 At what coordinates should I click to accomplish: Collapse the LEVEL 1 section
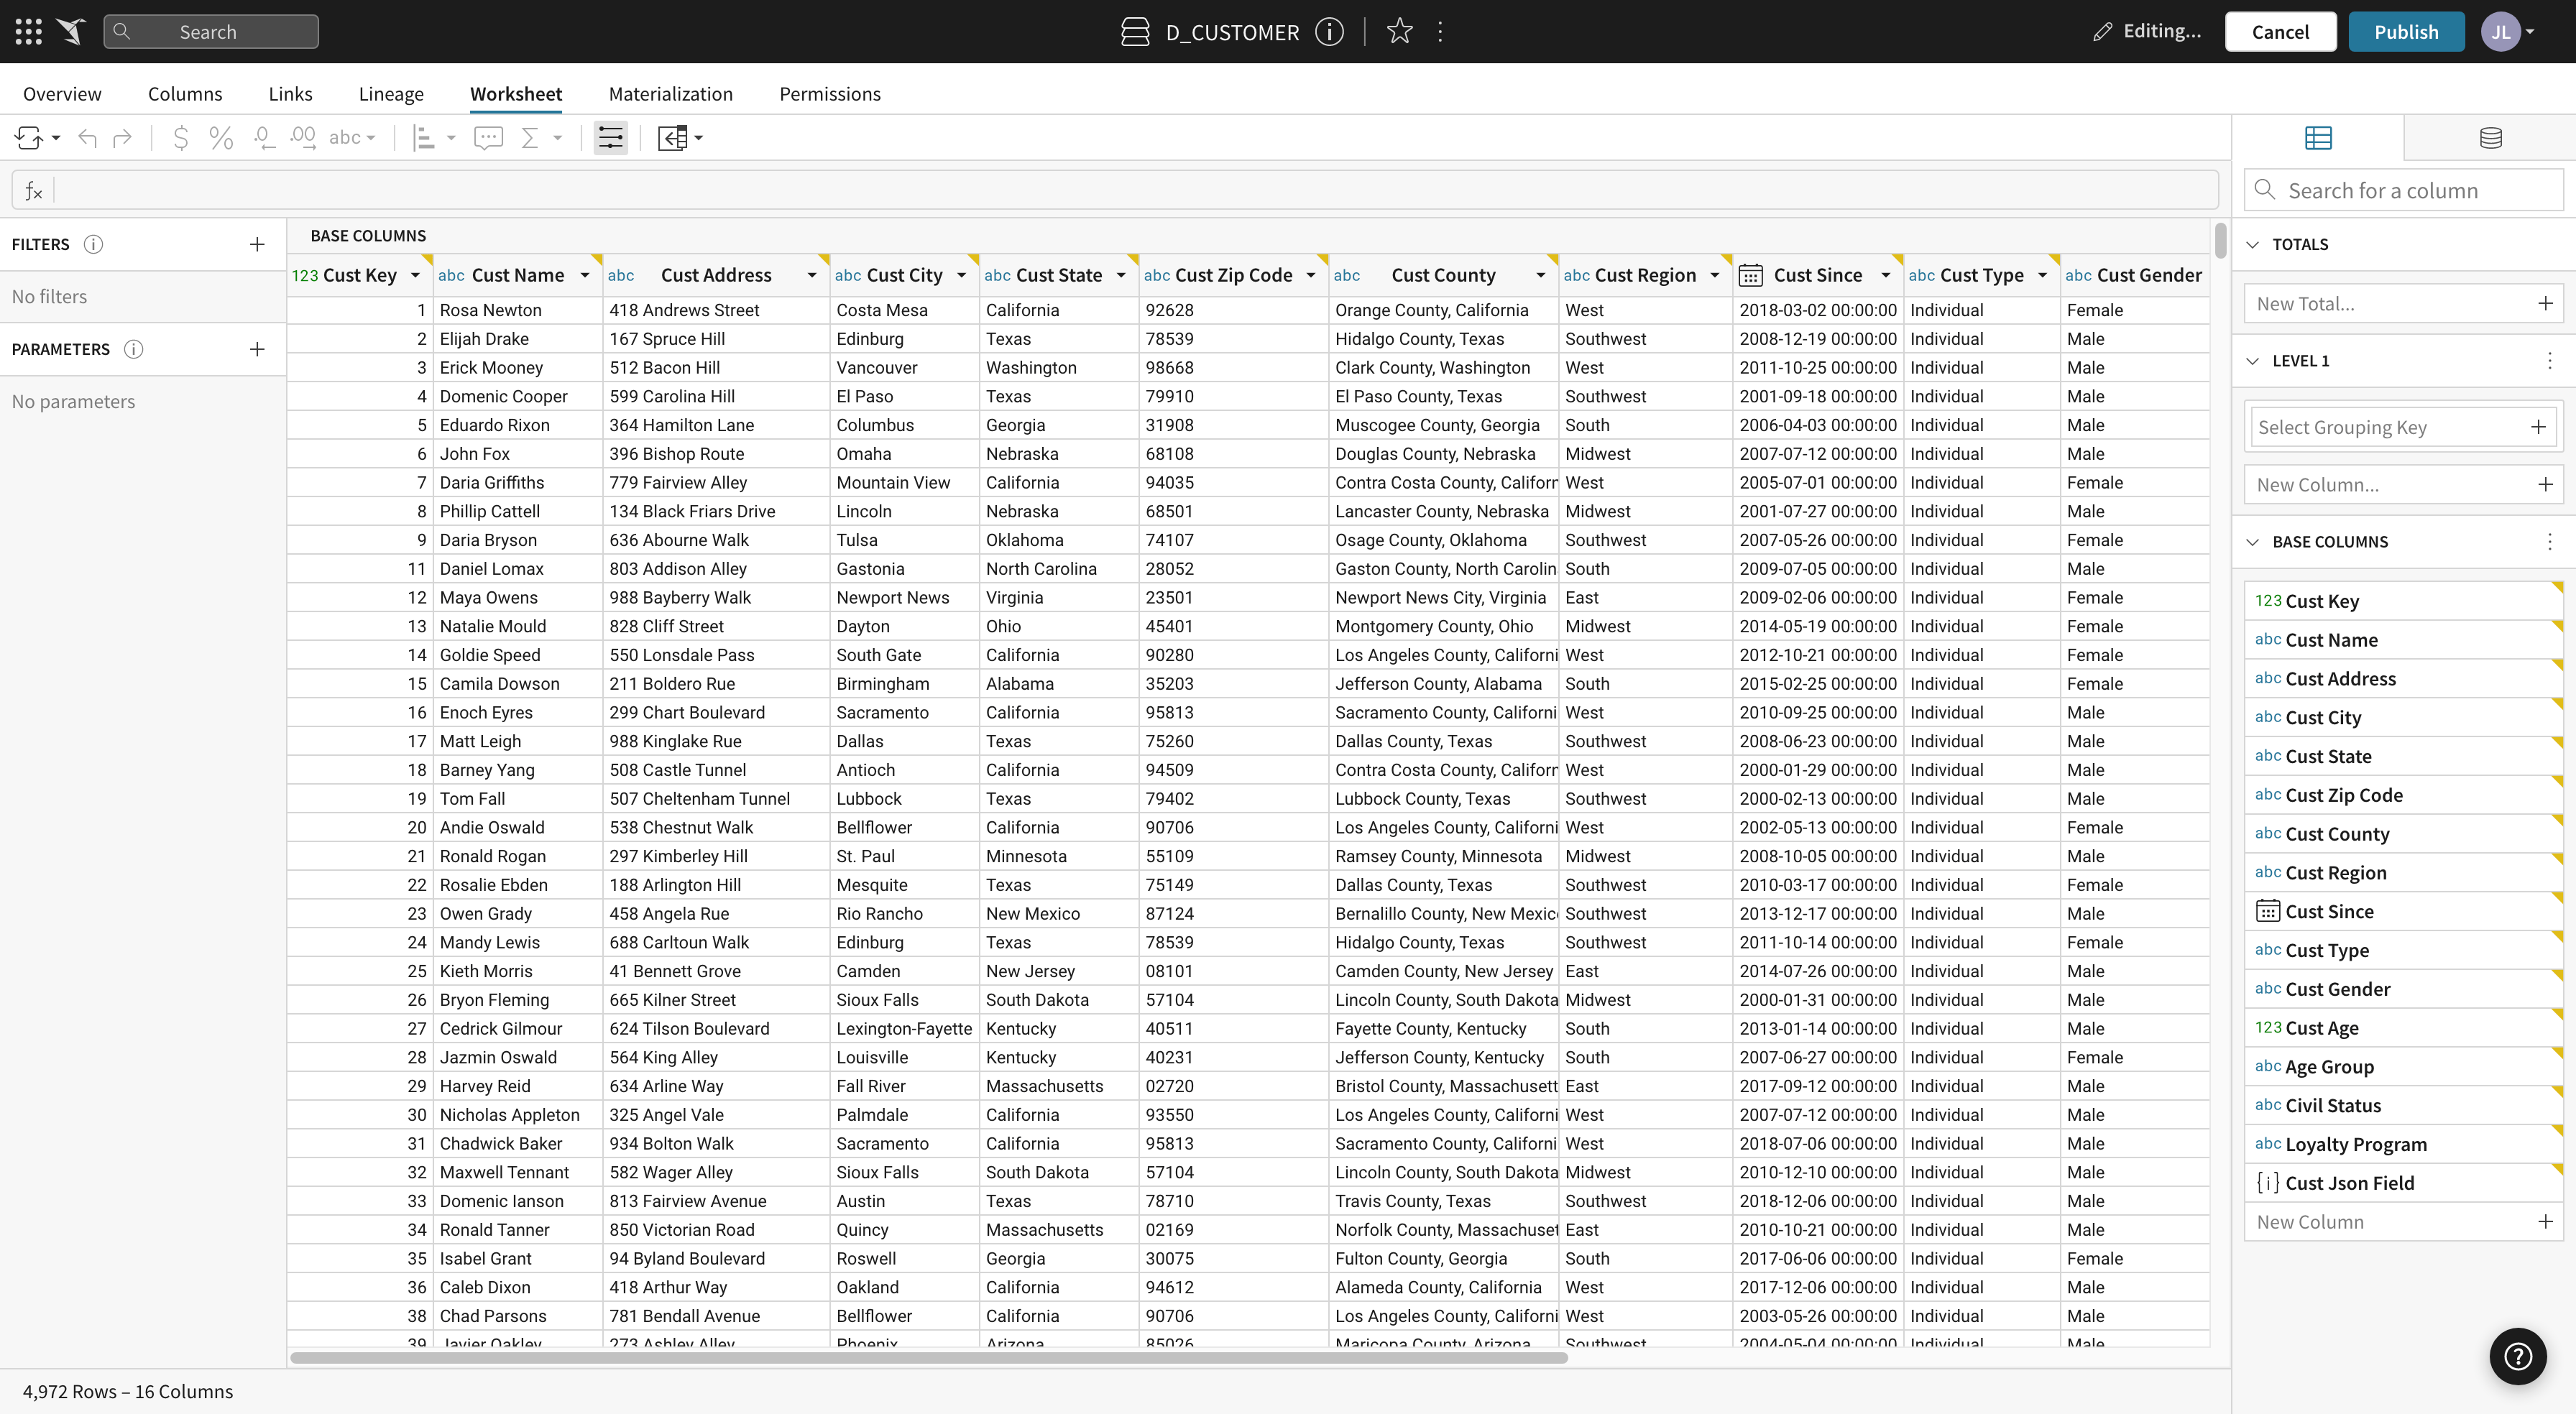pyautogui.click(x=2253, y=361)
